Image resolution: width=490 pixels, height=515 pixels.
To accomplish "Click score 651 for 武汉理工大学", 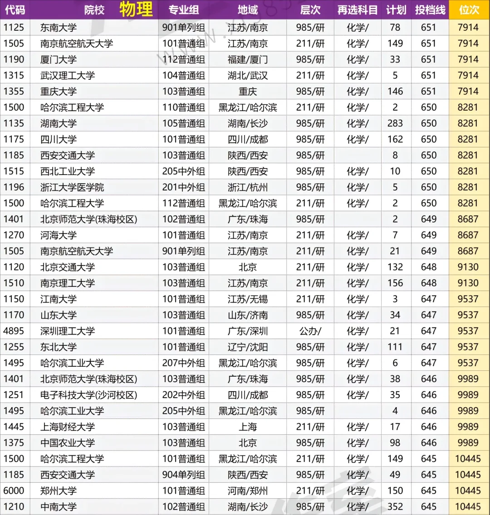I will pyautogui.click(x=429, y=75).
